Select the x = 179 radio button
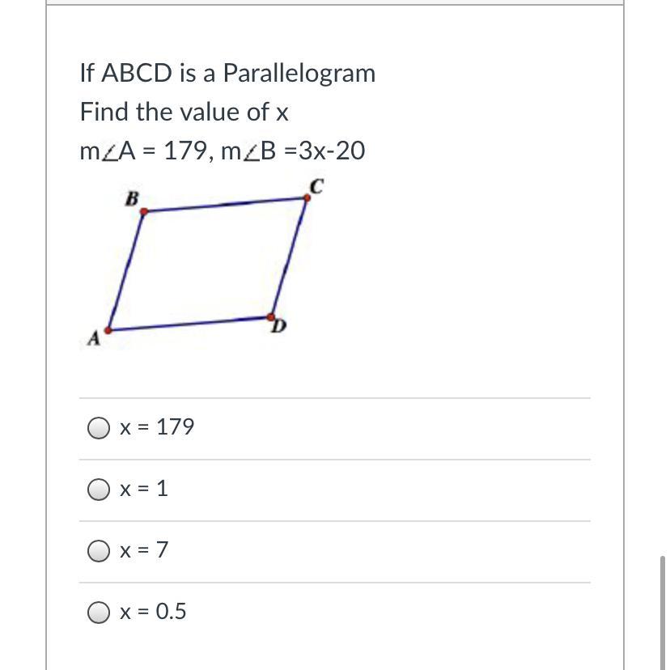This screenshot has height=670, width=670. 99,428
